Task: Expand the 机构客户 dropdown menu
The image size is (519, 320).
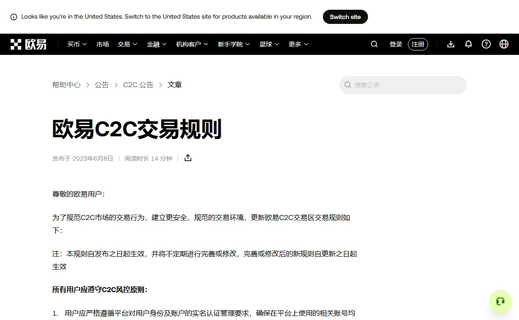Action: click(192, 44)
